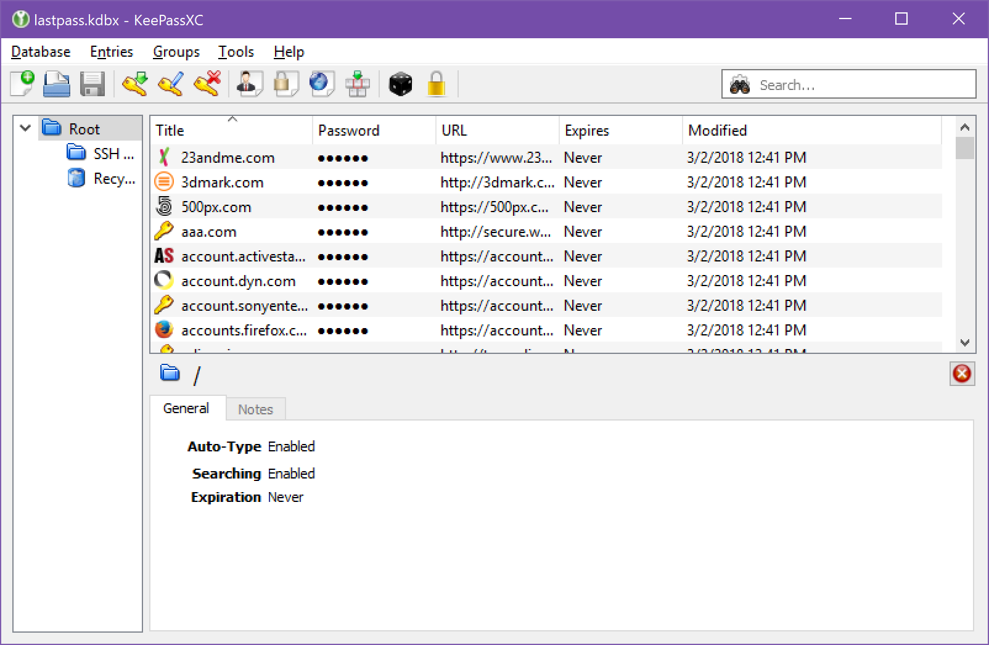Click the https://www.23... URL cell
The width and height of the screenshot is (989, 645).
click(x=496, y=158)
